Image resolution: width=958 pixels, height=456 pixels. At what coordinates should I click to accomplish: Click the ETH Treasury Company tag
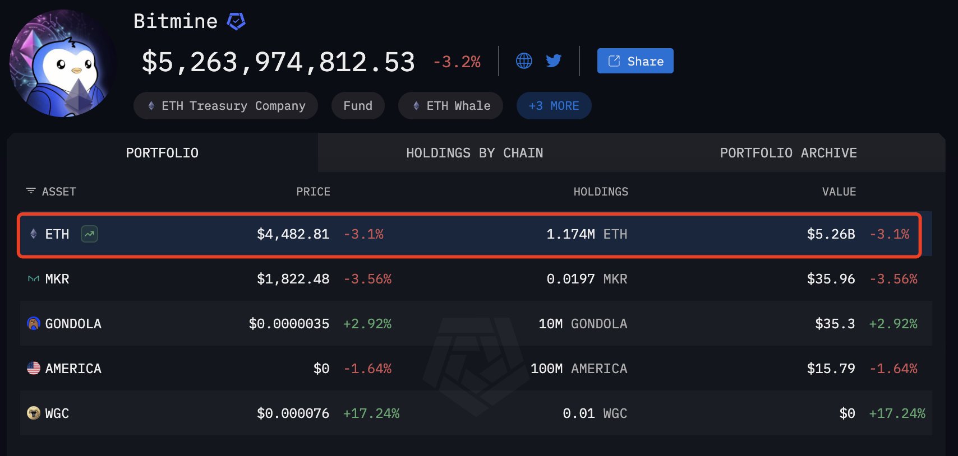(225, 105)
